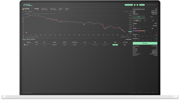Screen dimensions: 180x100
Task: Click the max slippage input
Action: pyautogui.click(x=155, y=48)
